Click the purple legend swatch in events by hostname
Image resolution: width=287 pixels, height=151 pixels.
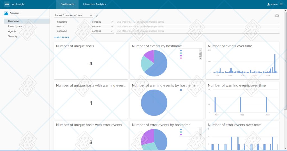pos(181,56)
